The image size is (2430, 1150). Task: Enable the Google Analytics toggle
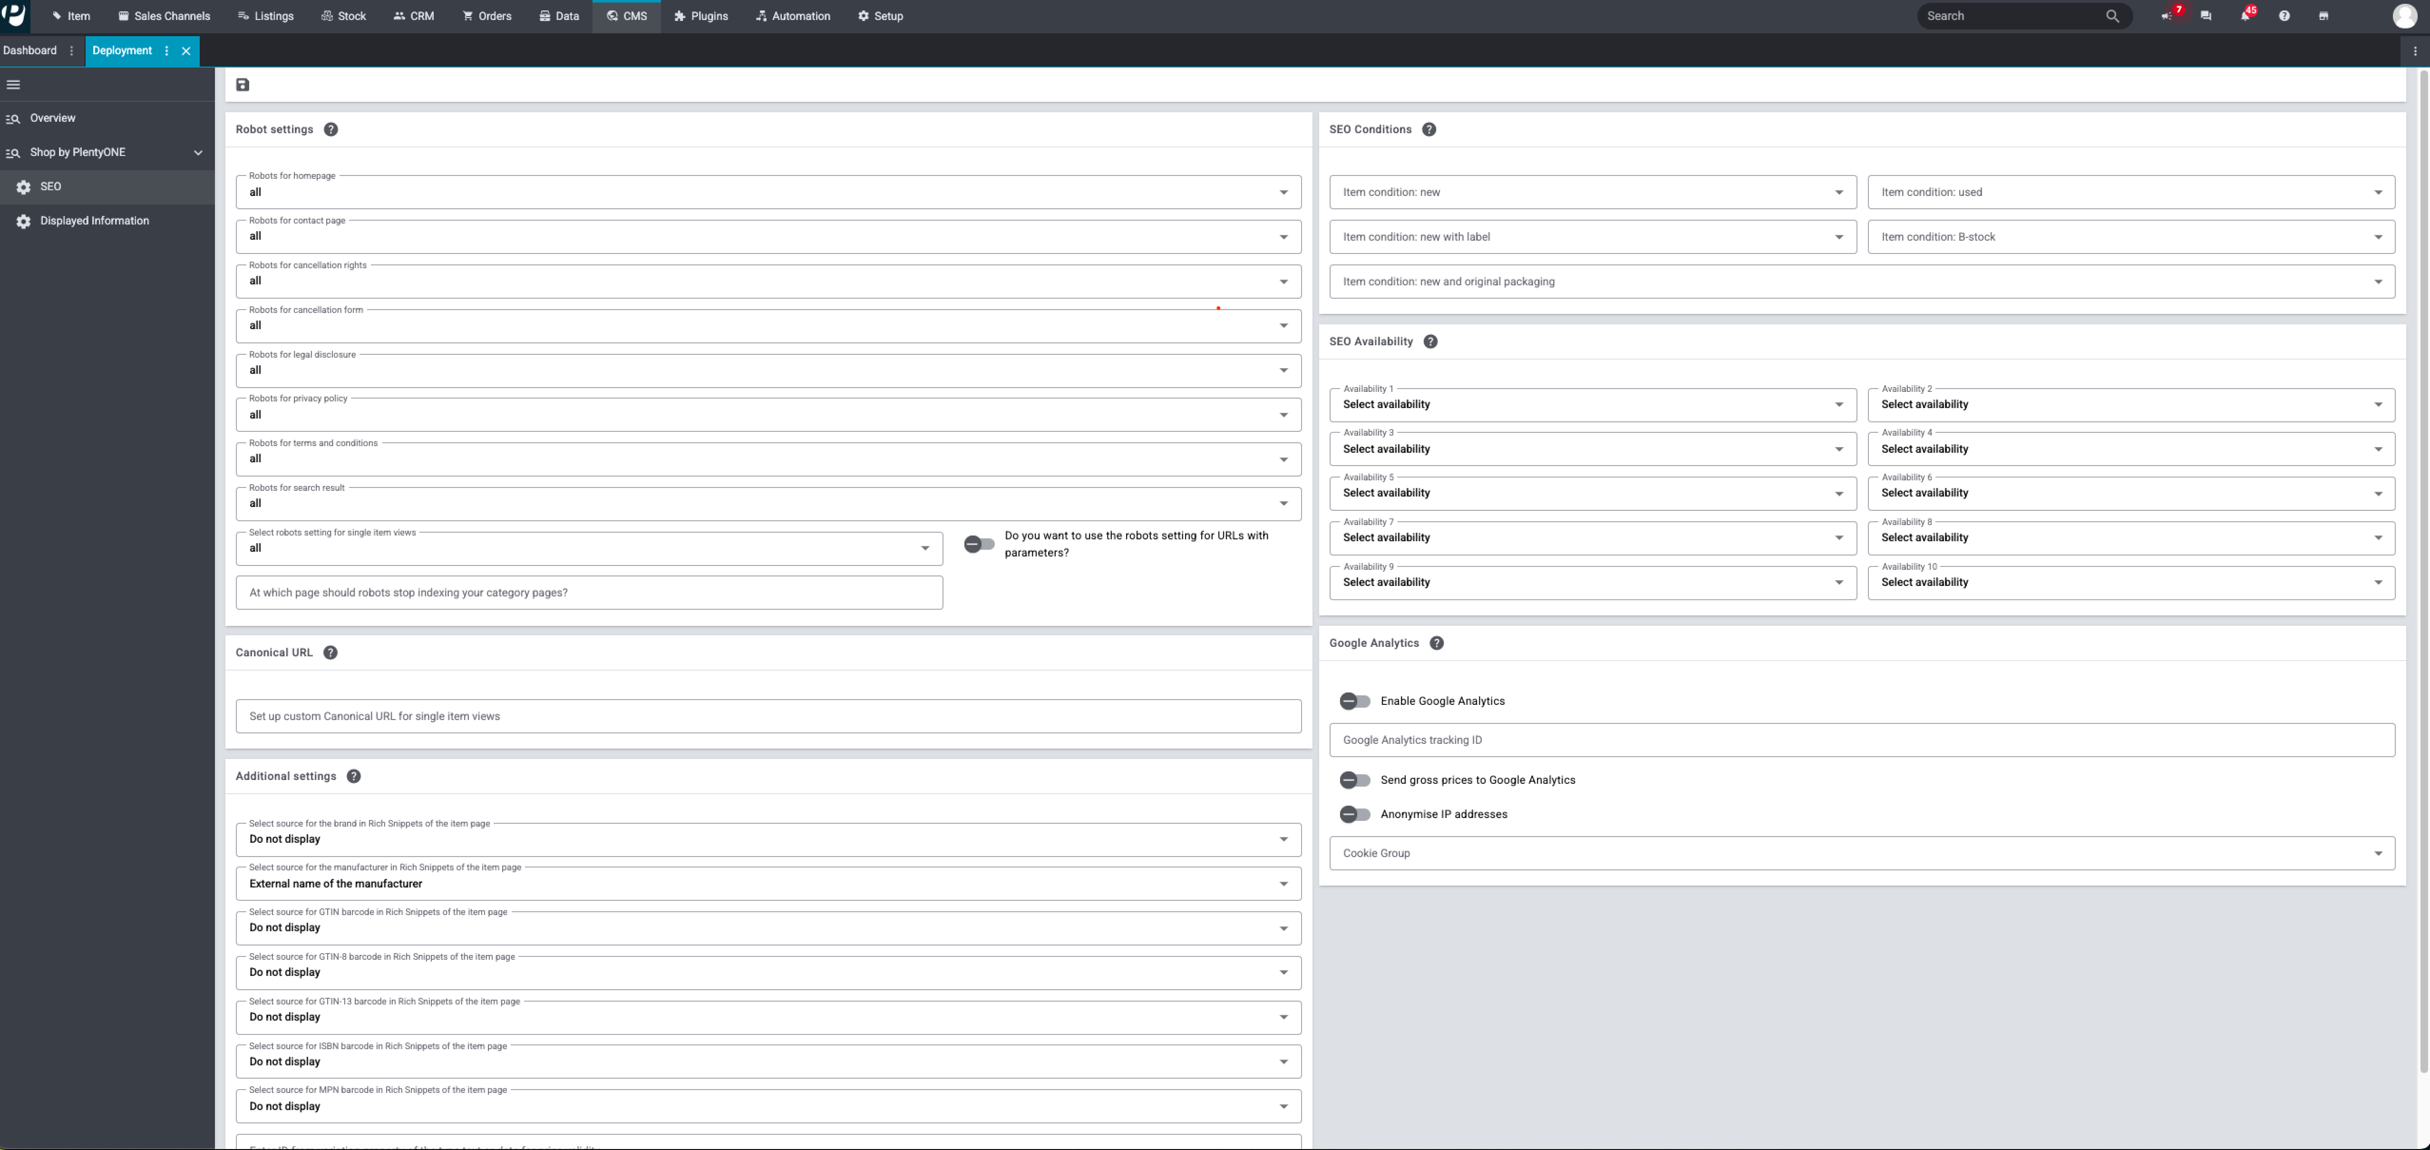tap(1355, 701)
